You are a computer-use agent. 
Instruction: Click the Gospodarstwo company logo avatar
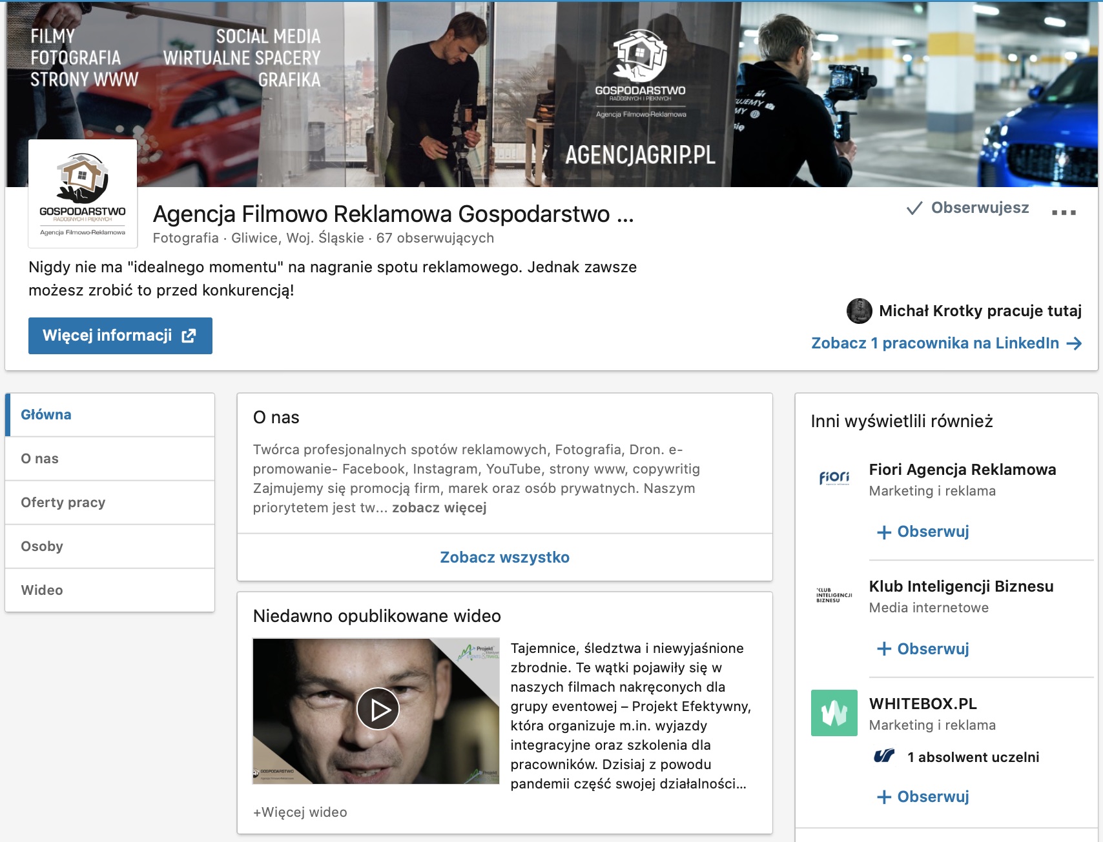(x=83, y=194)
